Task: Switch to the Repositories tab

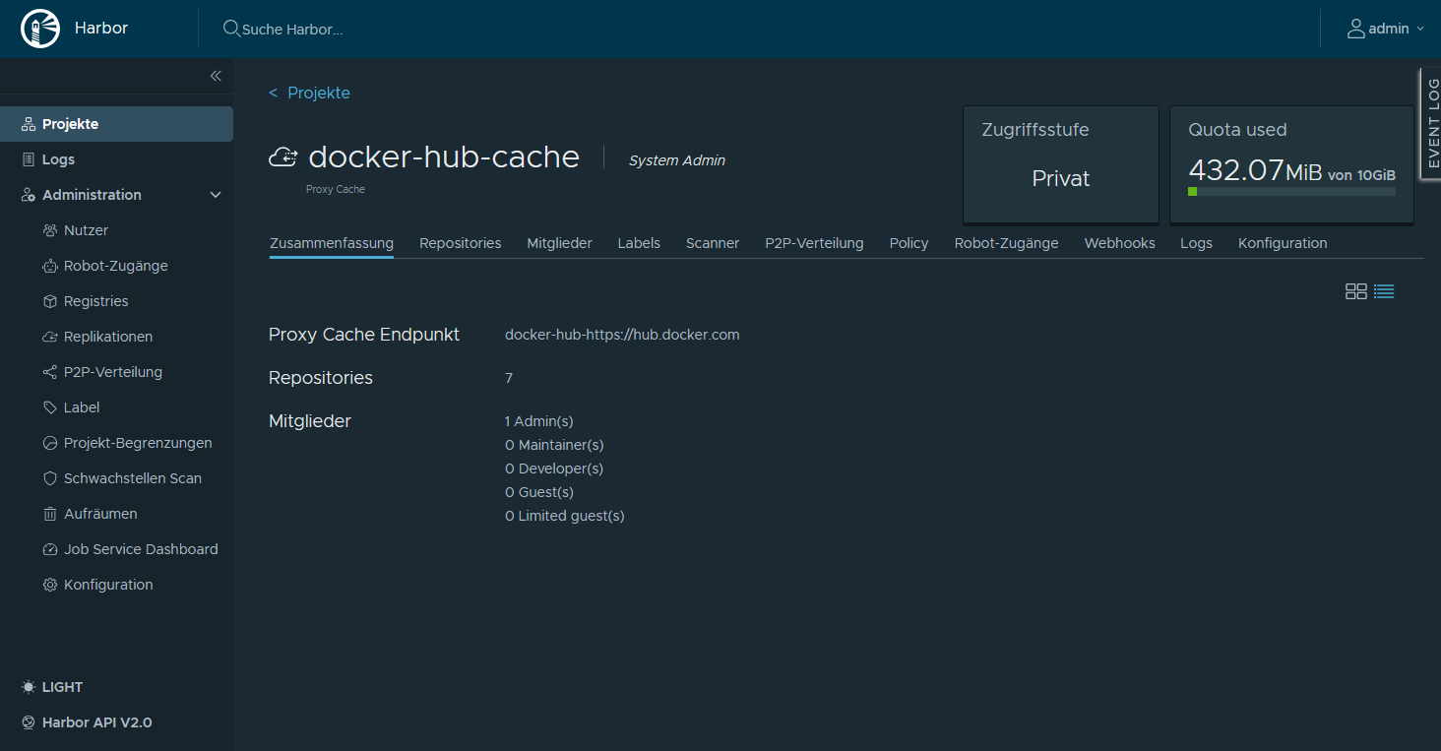Action: click(x=460, y=242)
